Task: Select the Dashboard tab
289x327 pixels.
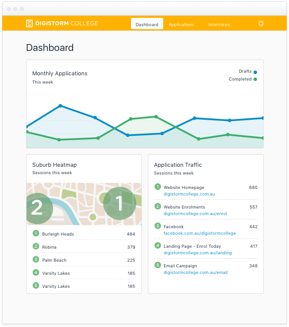Action: click(x=147, y=24)
